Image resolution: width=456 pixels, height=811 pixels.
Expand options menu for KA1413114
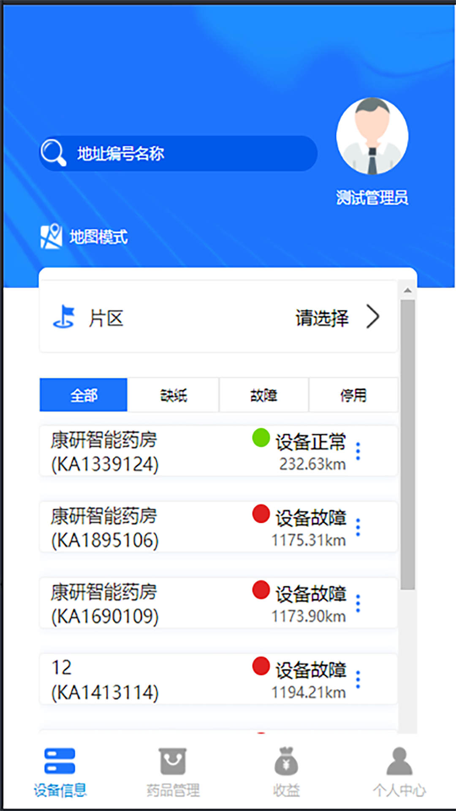coord(358,679)
